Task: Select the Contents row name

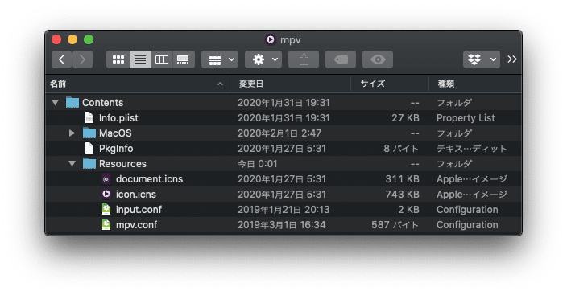Action: point(103,103)
